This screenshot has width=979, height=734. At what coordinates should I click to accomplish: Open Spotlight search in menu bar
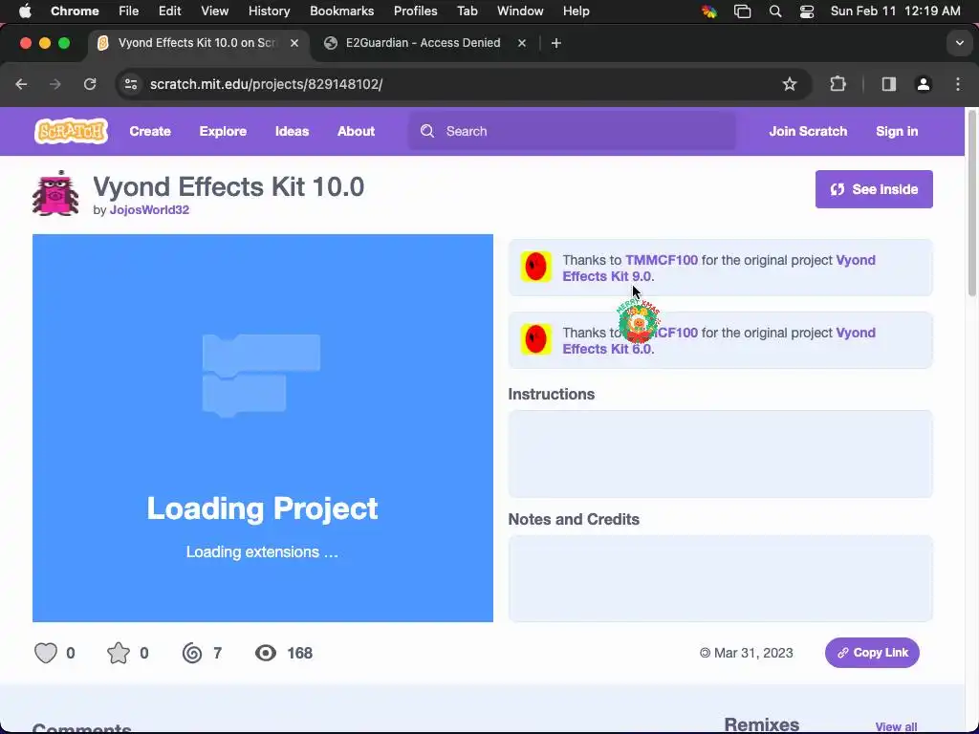click(x=774, y=11)
